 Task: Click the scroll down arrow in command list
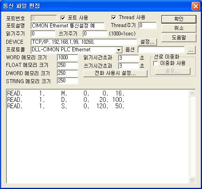coord(192,180)
